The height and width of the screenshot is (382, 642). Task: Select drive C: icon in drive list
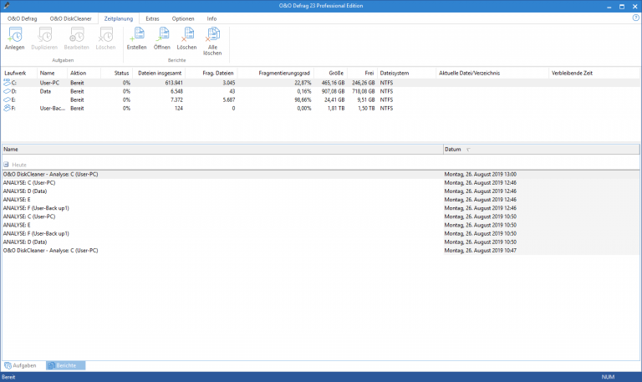point(8,83)
